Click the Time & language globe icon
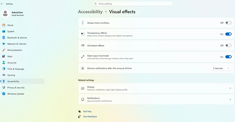Image resolution: width=235 pixels, height=122 pixels. 4,69
